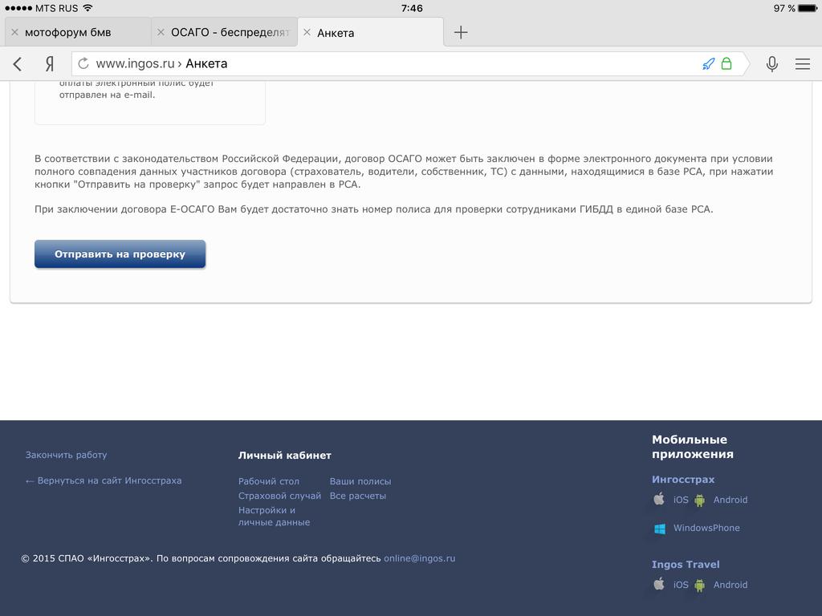Toggle the turbo mode rocket icon
Viewport: 822px width, 616px height.
pos(708,64)
